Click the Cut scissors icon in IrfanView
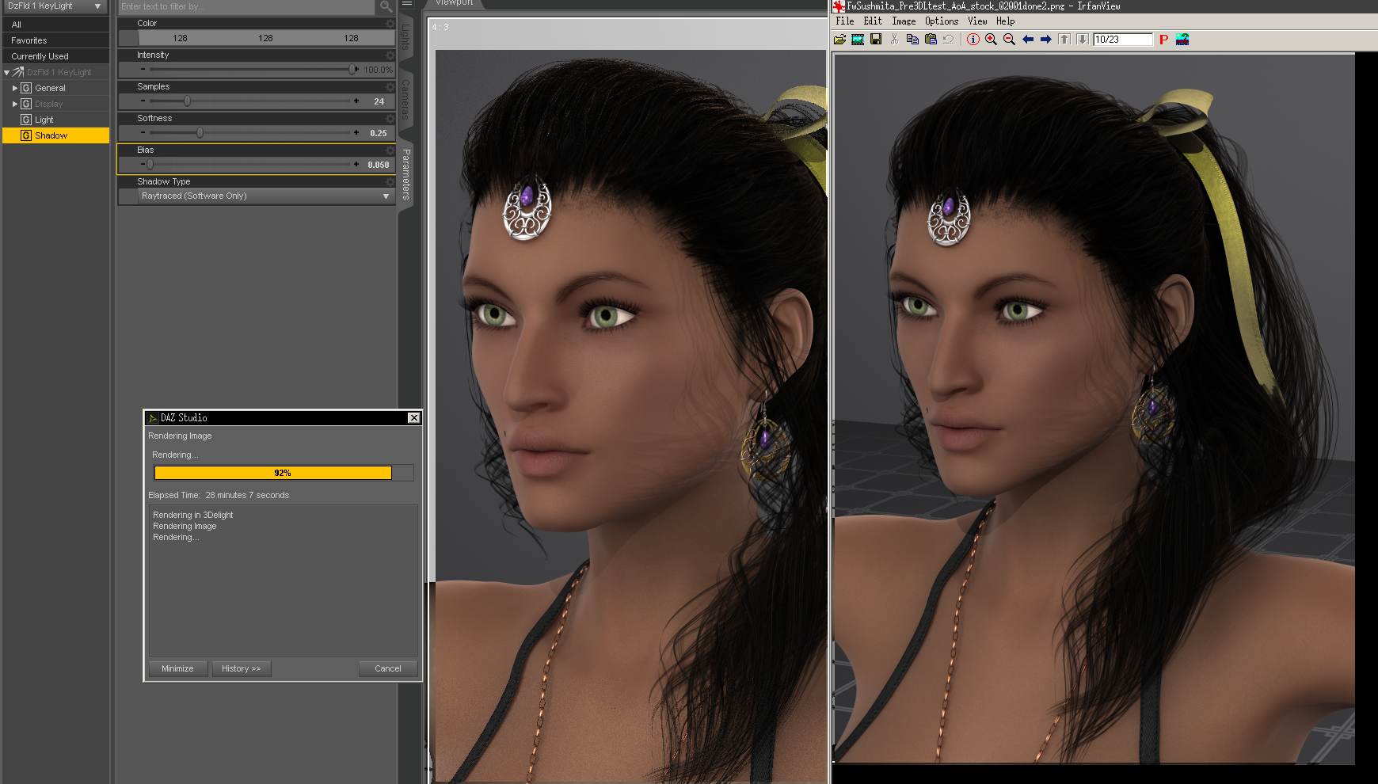The image size is (1378, 784). [x=894, y=40]
